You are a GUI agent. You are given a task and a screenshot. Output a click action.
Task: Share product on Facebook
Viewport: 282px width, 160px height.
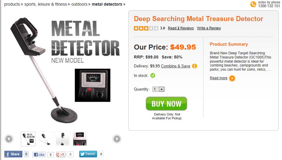13,154
